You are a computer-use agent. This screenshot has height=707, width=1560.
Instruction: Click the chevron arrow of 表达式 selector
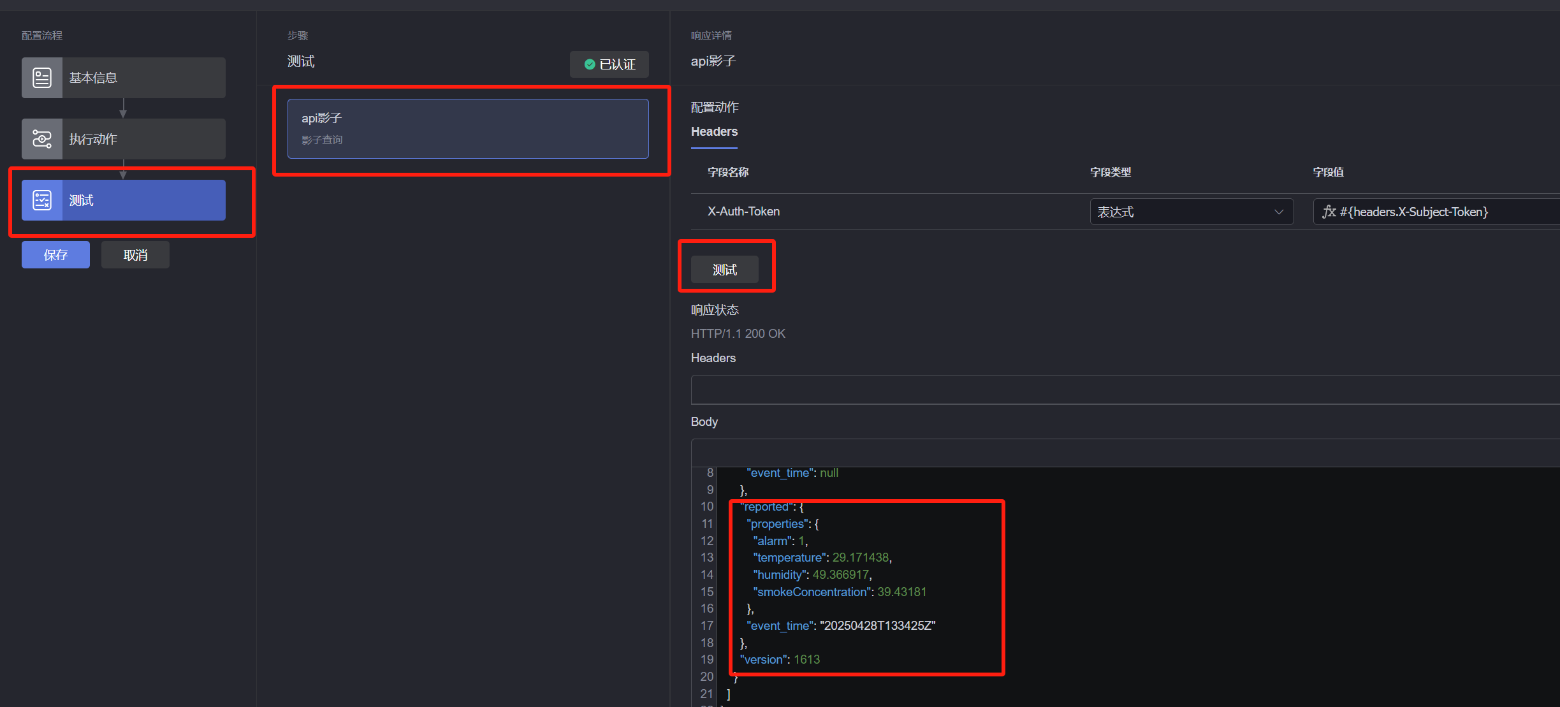[1278, 212]
